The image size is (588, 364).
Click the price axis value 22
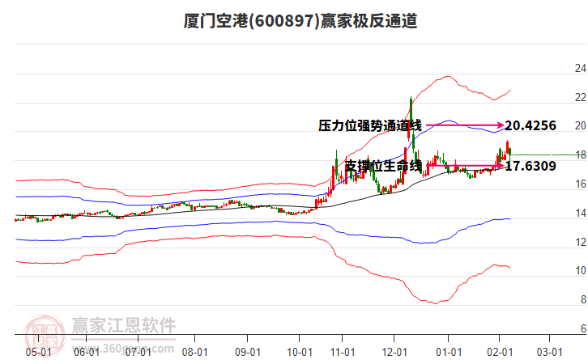click(581, 97)
